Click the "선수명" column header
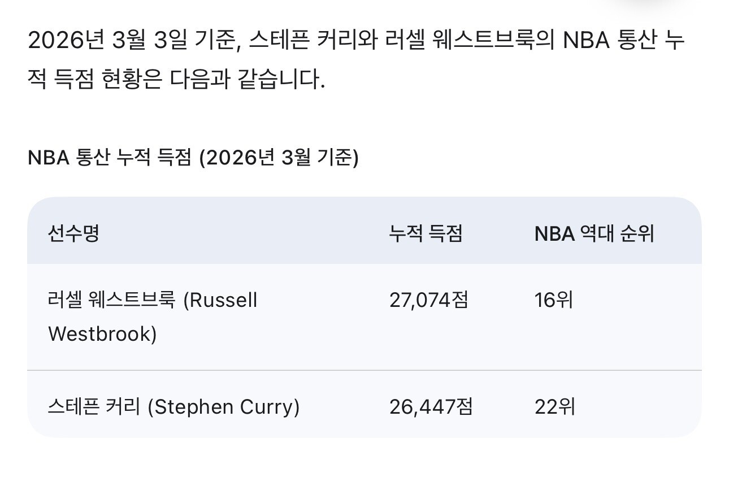The width and height of the screenshot is (729, 490). click(73, 233)
